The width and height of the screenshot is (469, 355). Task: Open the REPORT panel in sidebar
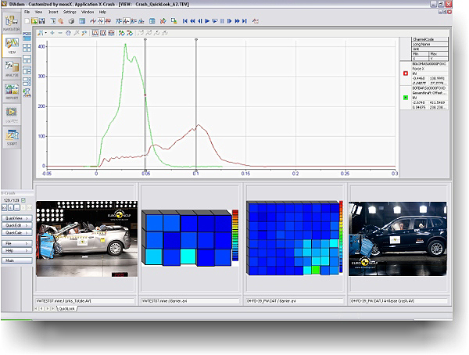click(x=12, y=91)
